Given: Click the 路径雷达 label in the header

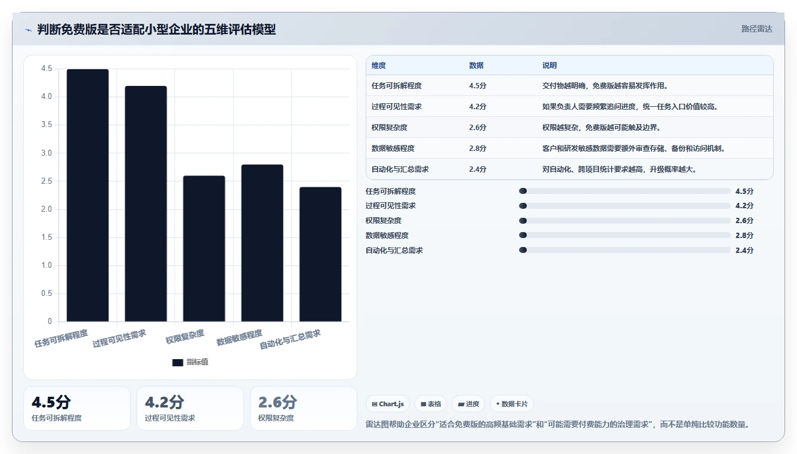Looking at the screenshot, I should click(756, 29).
